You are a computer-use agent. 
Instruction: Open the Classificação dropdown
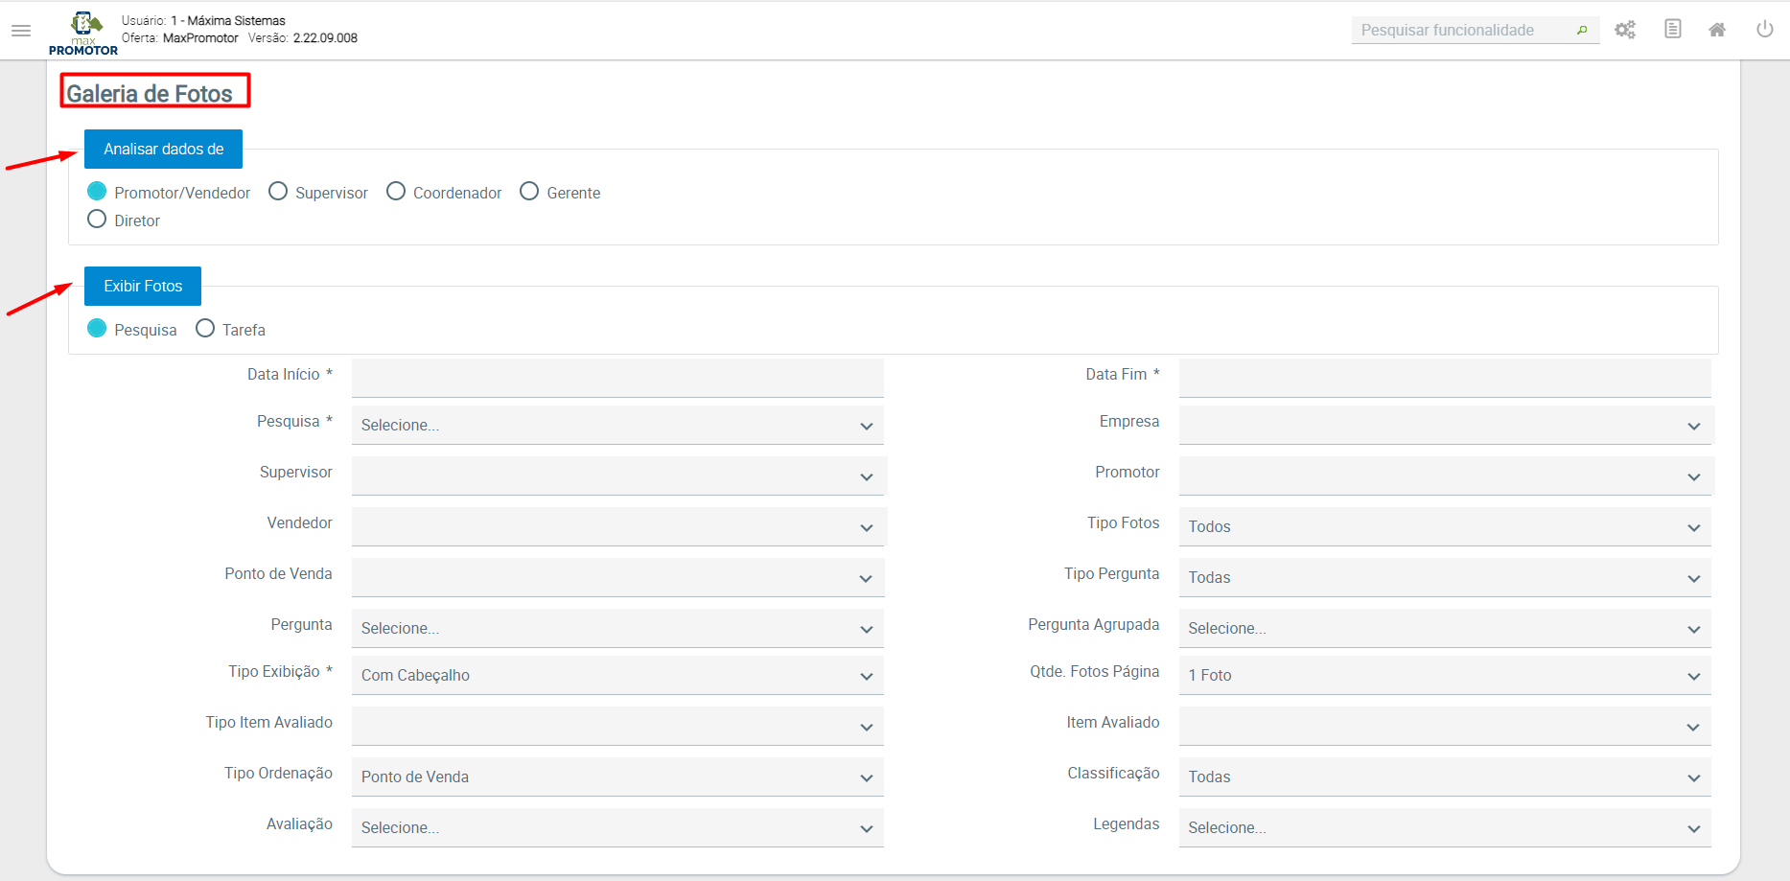pyautogui.click(x=1444, y=777)
